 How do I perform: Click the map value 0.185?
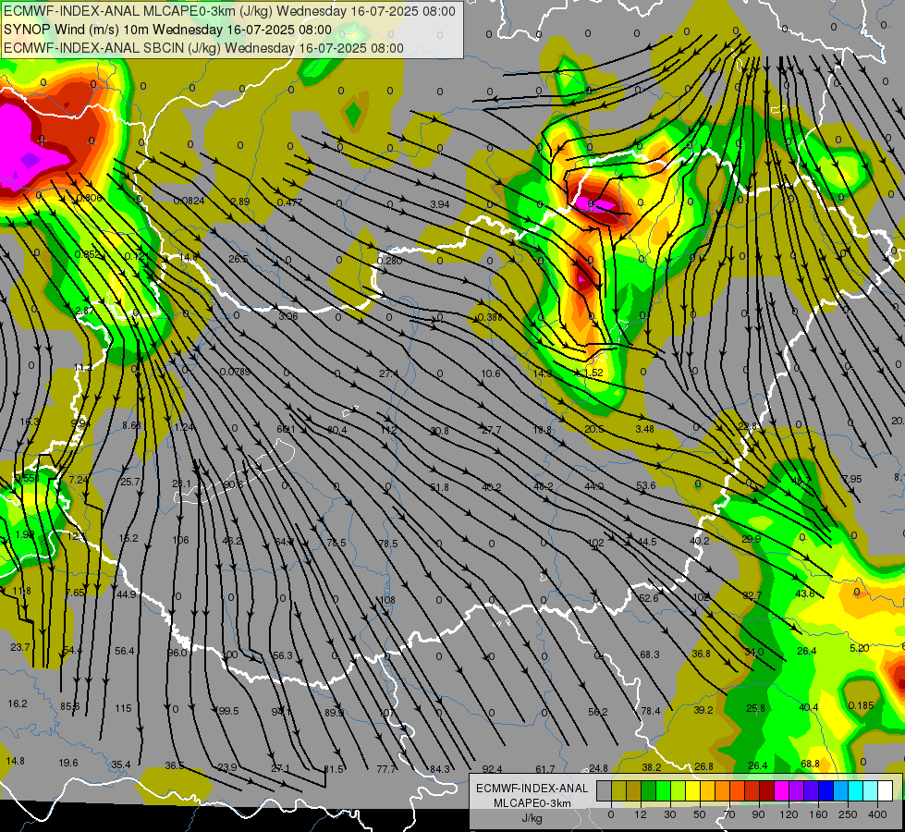pyautogui.click(x=862, y=705)
